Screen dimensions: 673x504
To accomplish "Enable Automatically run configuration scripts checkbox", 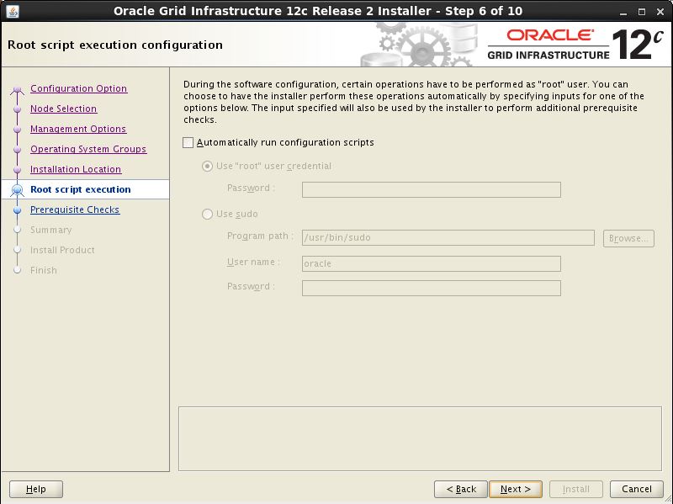I will tap(188, 142).
